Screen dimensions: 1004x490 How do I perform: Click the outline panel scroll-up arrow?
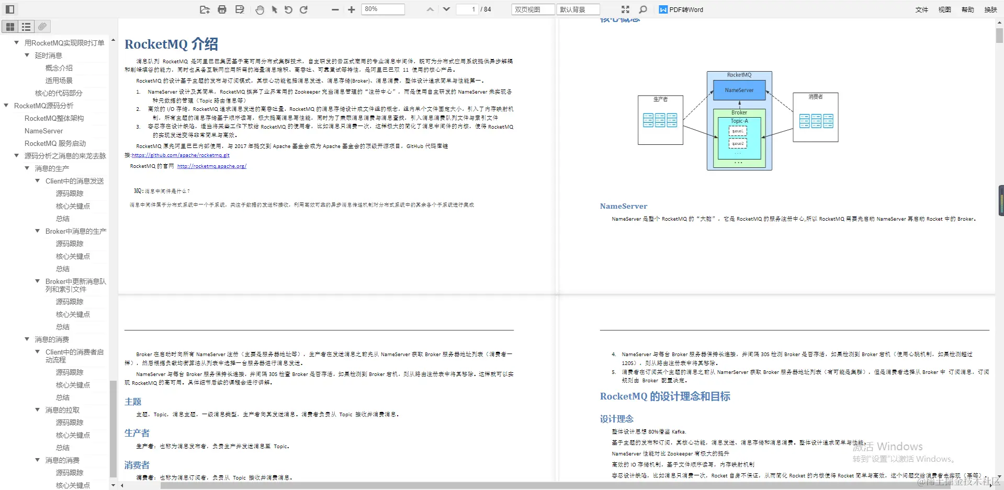(113, 40)
